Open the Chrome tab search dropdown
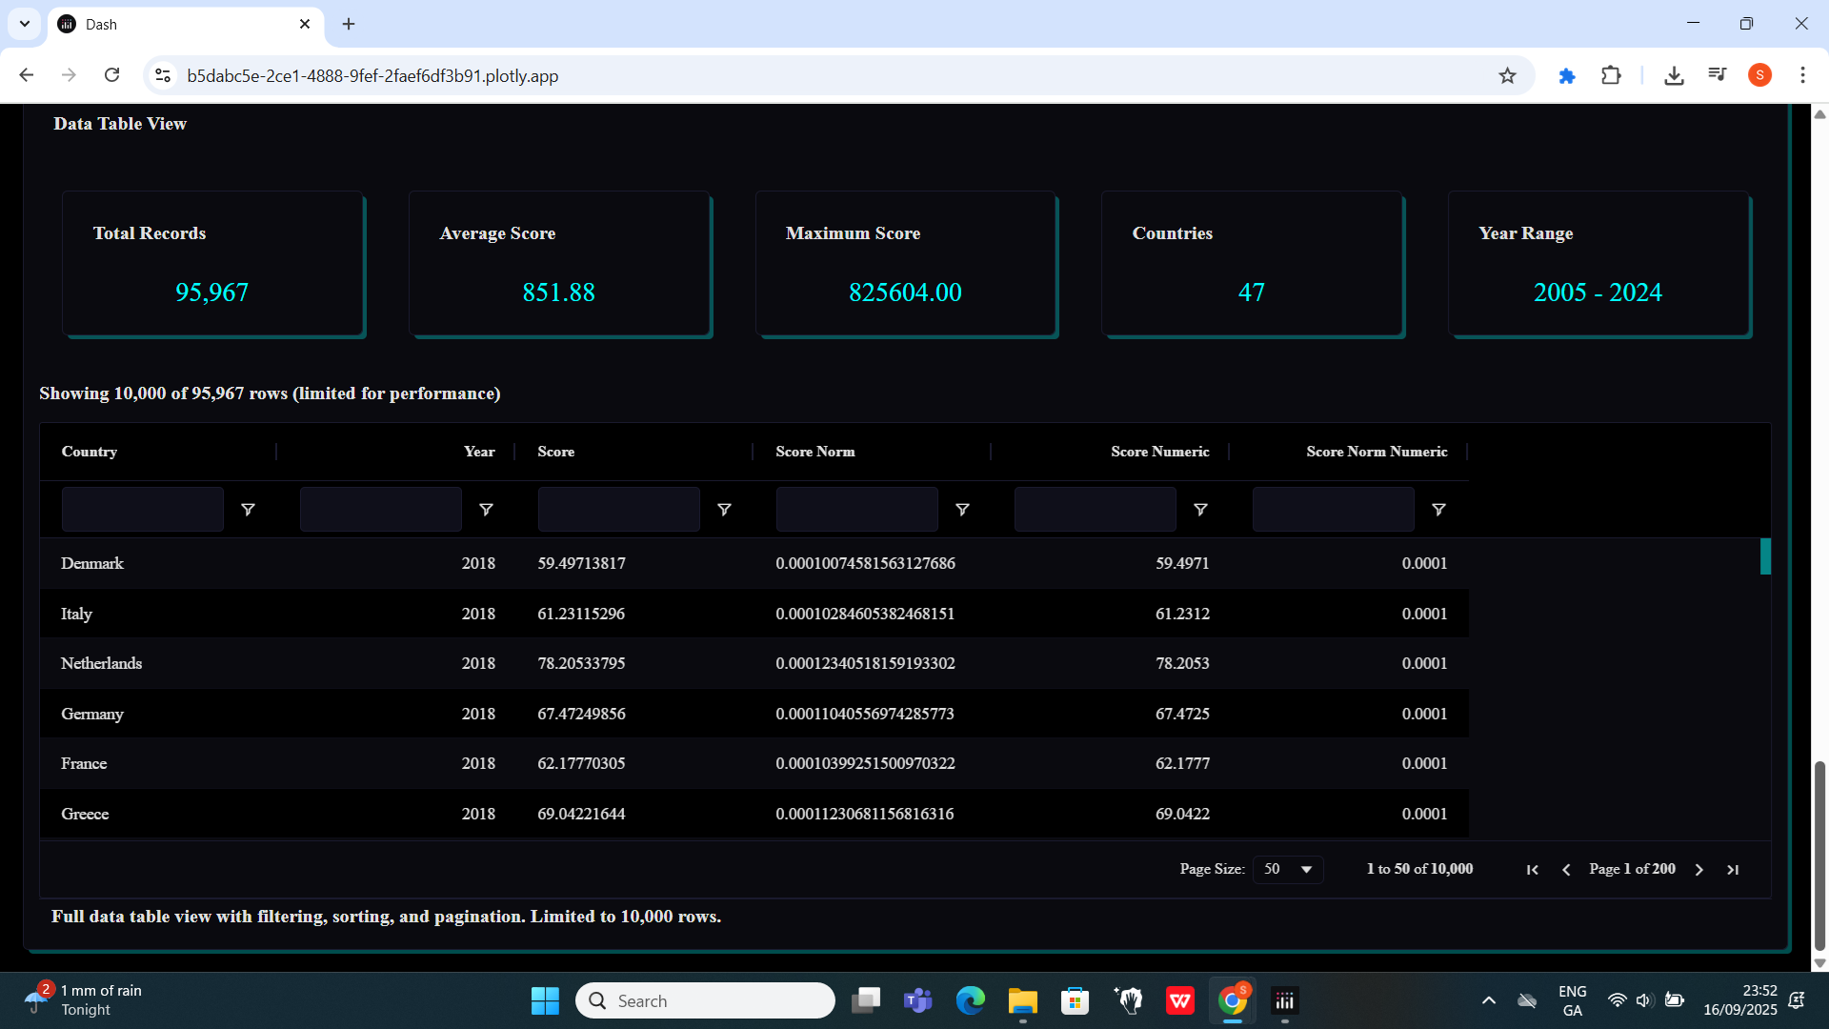The width and height of the screenshot is (1829, 1029). 25,24
